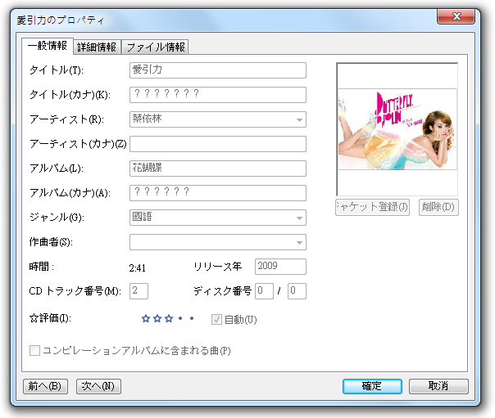The width and height of the screenshot is (495, 418).
Task: Click the second ディスク番号 field after slash
Action: [x=297, y=291]
